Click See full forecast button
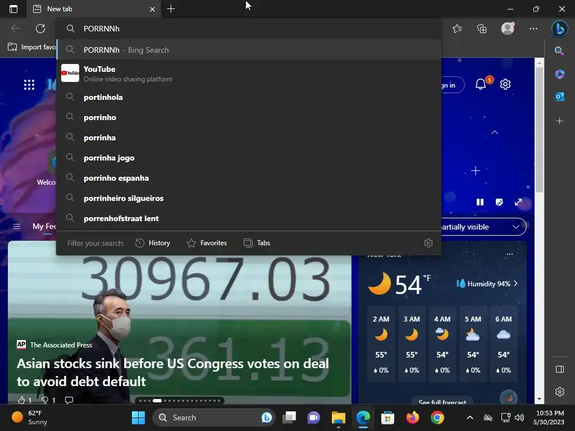 [442, 401]
